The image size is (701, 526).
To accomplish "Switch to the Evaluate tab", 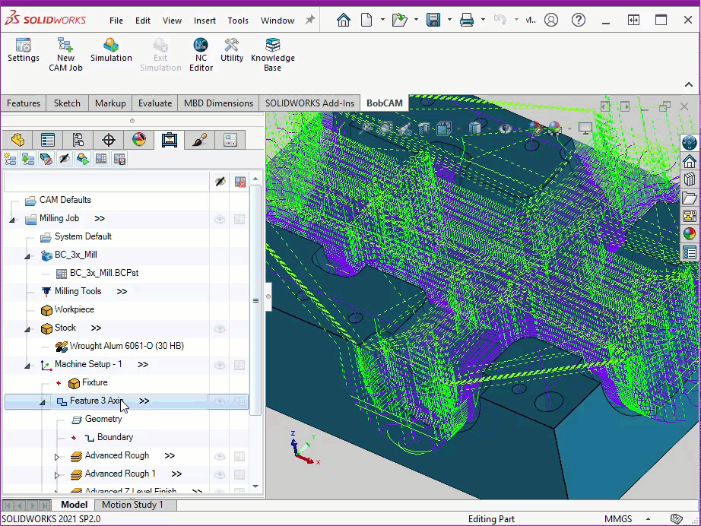I will 154,103.
